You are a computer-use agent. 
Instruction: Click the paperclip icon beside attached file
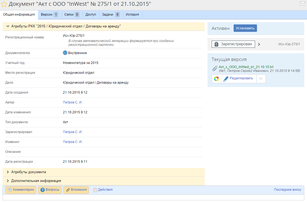[215, 69]
